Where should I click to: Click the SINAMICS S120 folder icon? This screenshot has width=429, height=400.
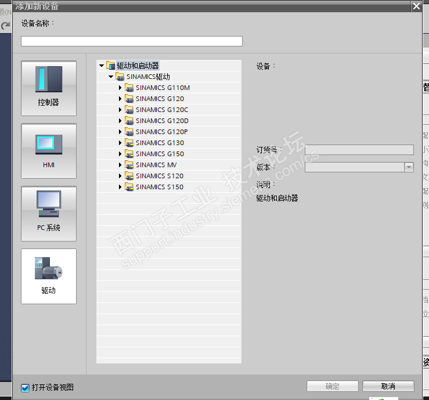pos(129,176)
